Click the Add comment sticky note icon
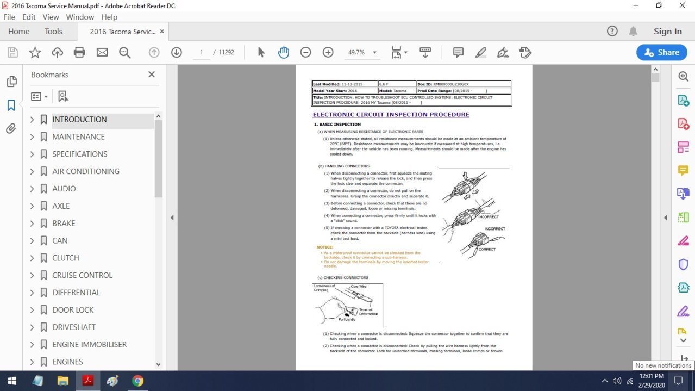The width and height of the screenshot is (695, 391). [458, 53]
